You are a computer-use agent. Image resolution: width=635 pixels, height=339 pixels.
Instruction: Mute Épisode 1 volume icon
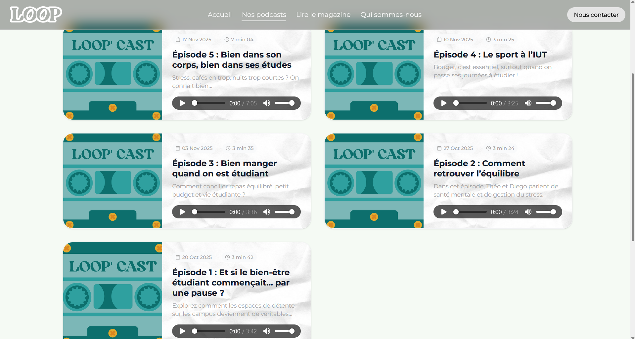click(x=267, y=331)
